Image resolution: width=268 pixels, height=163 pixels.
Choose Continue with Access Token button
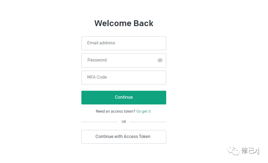tap(124, 137)
